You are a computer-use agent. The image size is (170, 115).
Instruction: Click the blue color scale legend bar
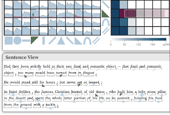coord(138,40)
